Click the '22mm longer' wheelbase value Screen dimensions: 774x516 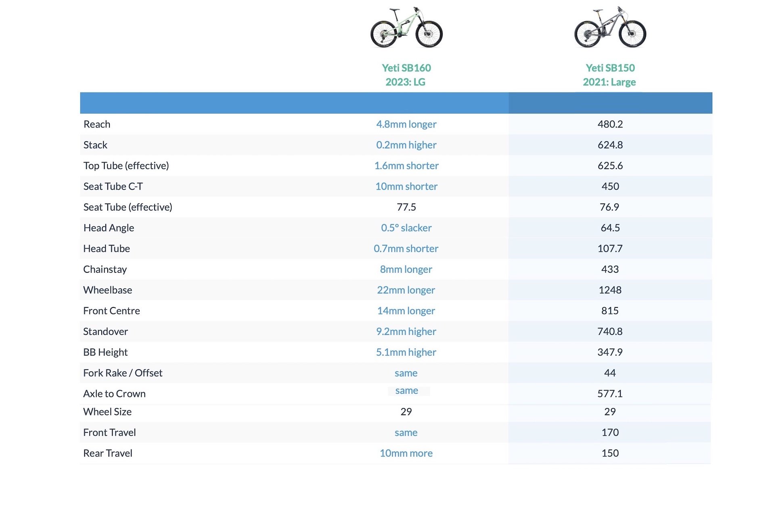click(406, 290)
